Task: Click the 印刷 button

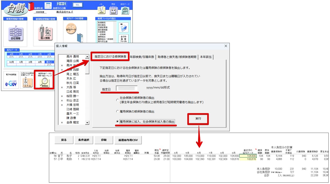Action: pos(103,140)
